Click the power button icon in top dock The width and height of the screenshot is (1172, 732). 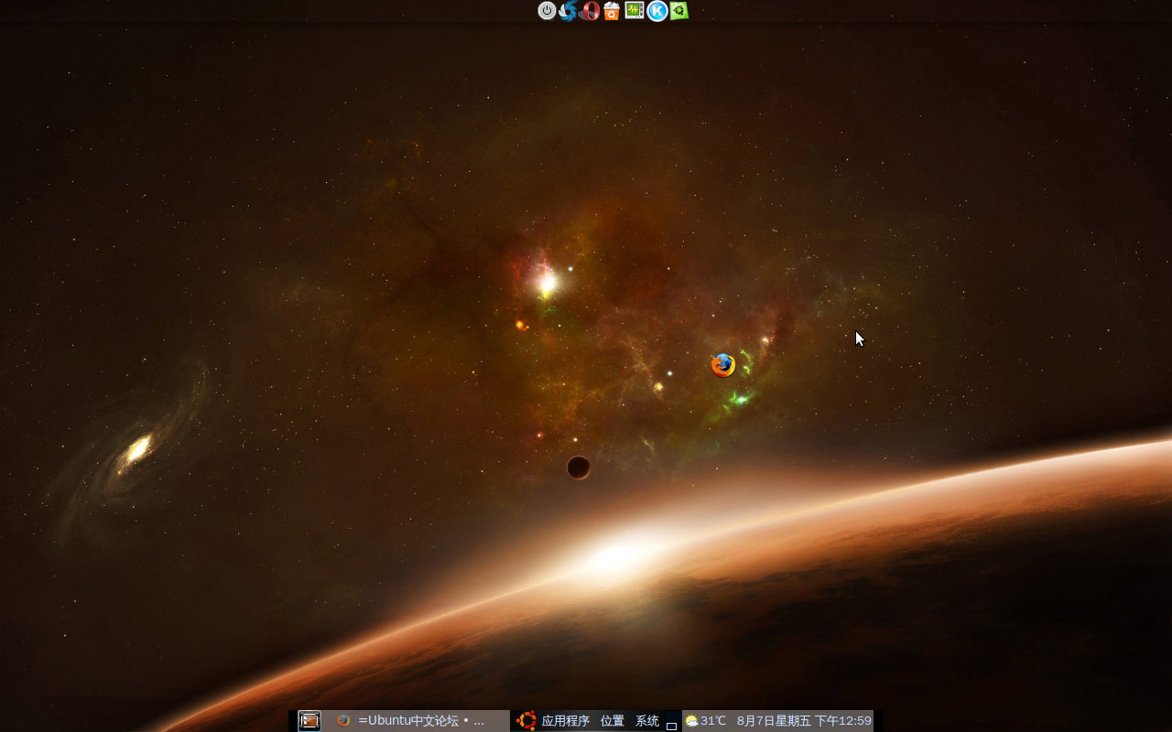pyautogui.click(x=547, y=11)
